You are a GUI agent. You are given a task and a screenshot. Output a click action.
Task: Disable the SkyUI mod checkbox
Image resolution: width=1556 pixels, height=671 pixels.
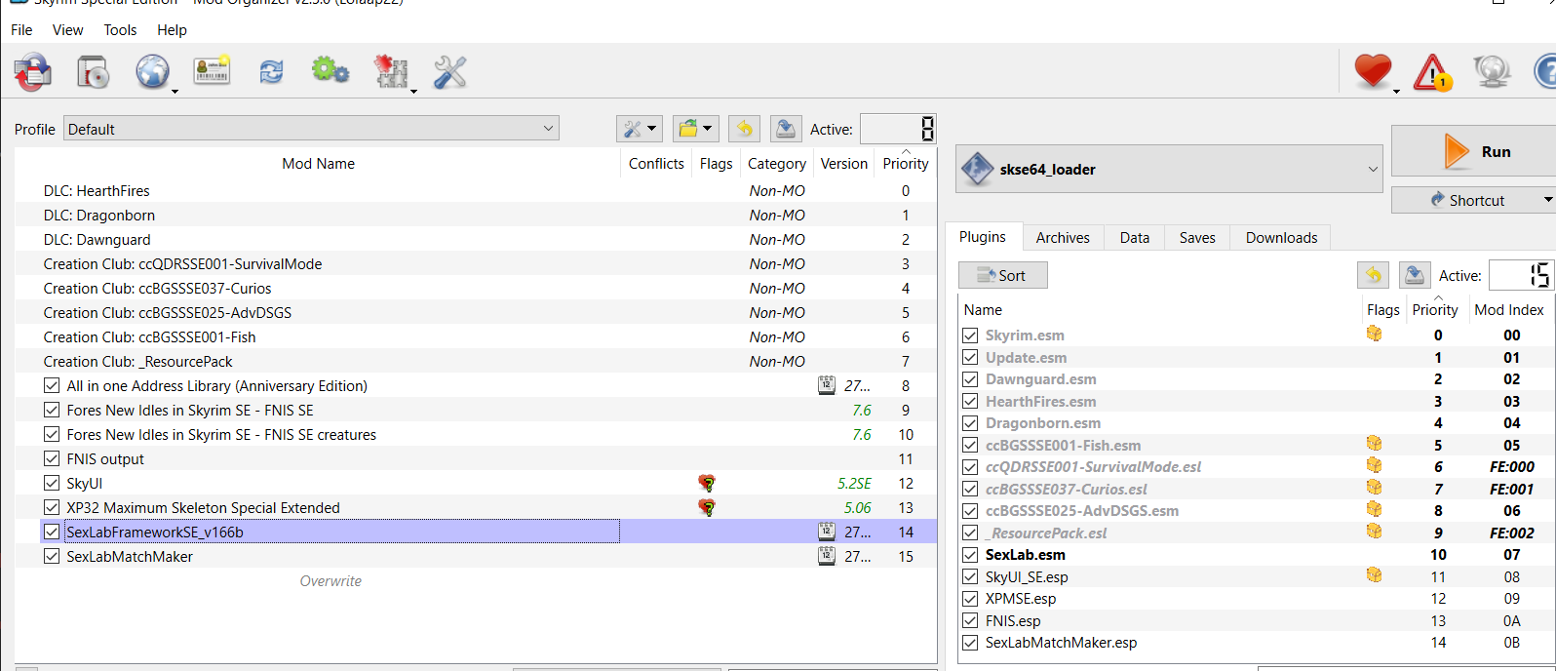52,483
